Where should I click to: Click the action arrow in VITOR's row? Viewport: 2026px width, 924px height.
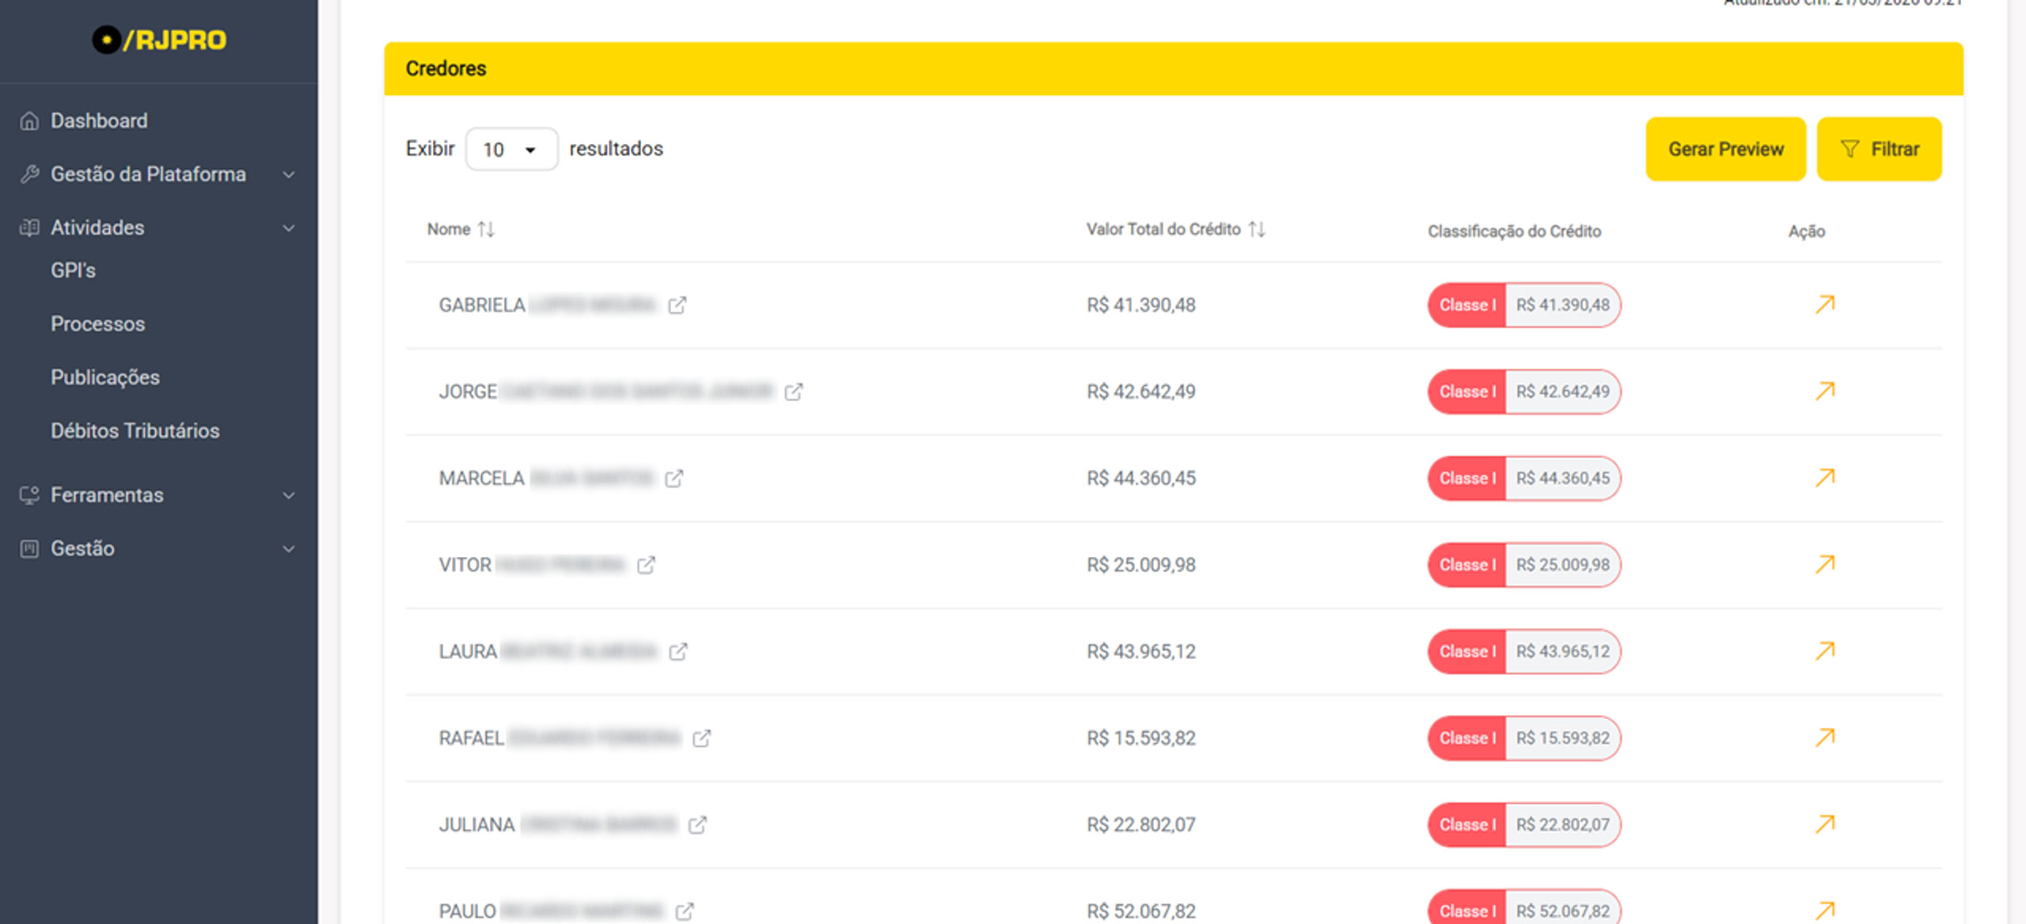pyautogui.click(x=1824, y=565)
